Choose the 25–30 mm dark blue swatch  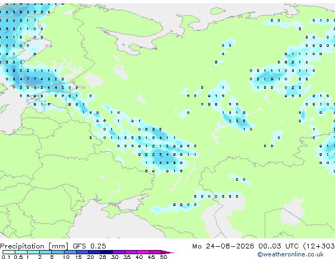[x=107, y=252]
